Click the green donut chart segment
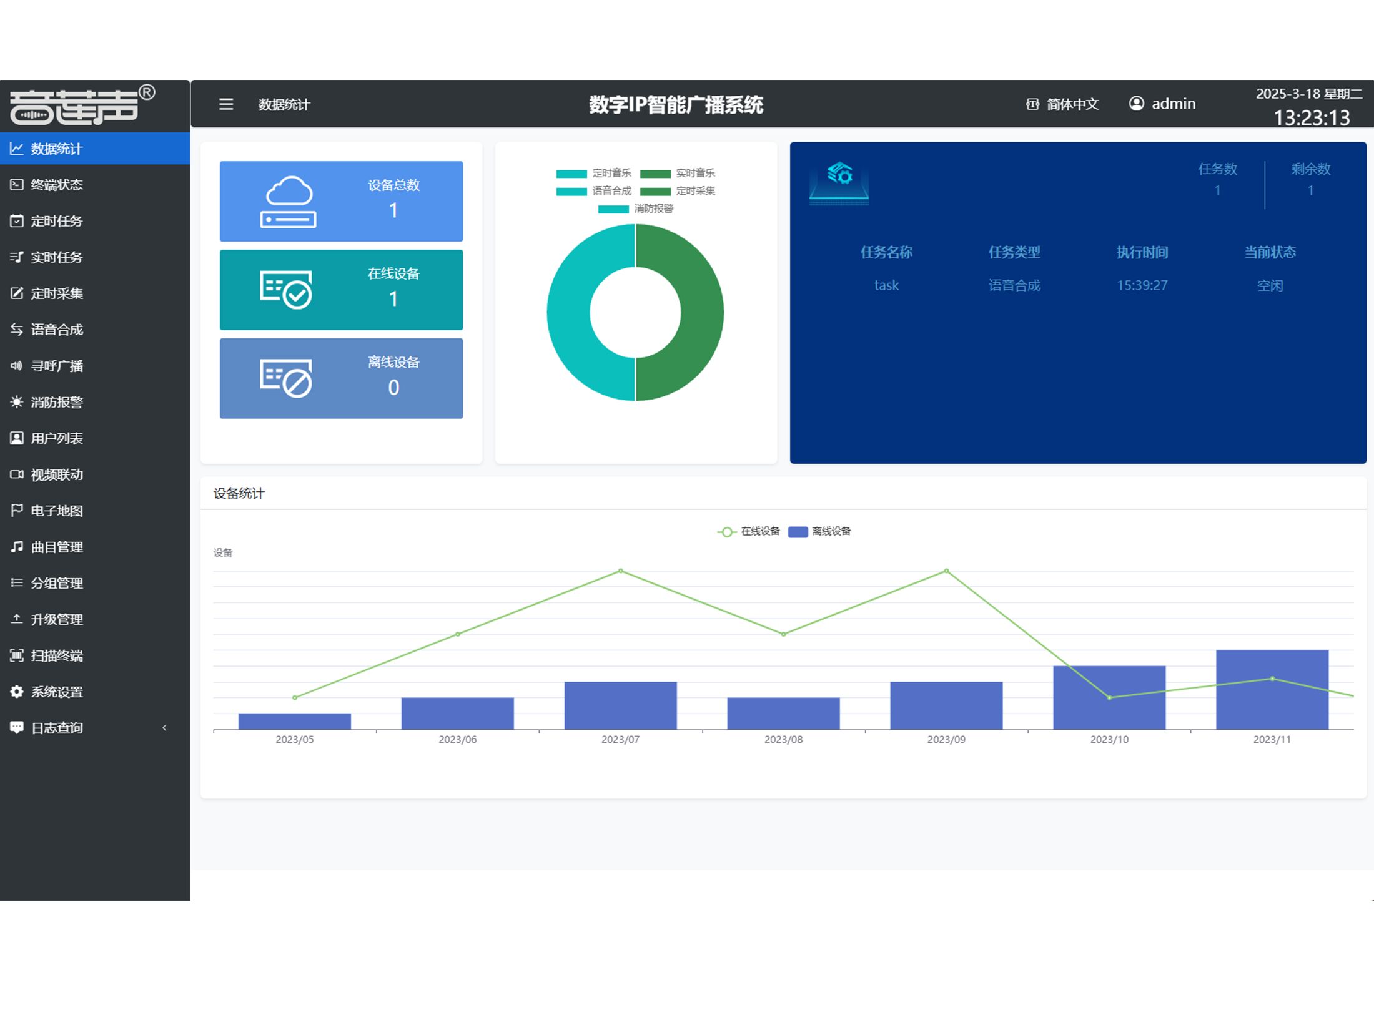1374x1030 pixels. [x=701, y=312]
